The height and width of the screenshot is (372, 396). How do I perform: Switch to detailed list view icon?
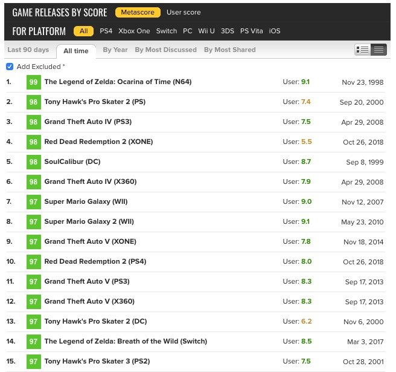point(363,50)
